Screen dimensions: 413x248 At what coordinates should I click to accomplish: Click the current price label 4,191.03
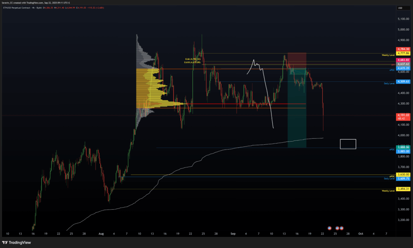coord(403,115)
